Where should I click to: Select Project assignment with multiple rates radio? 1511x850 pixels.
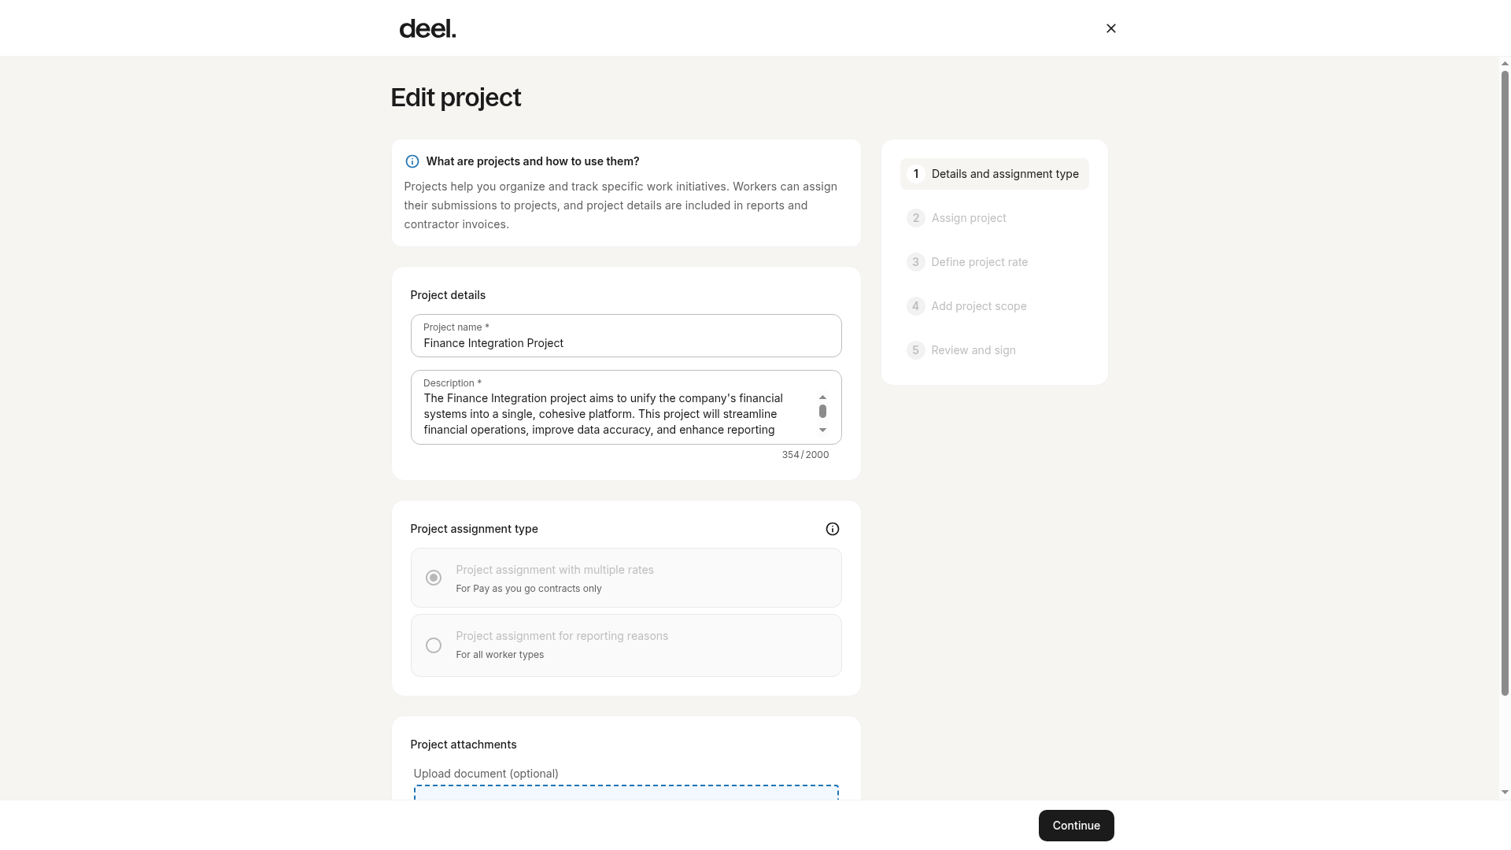pos(433,578)
